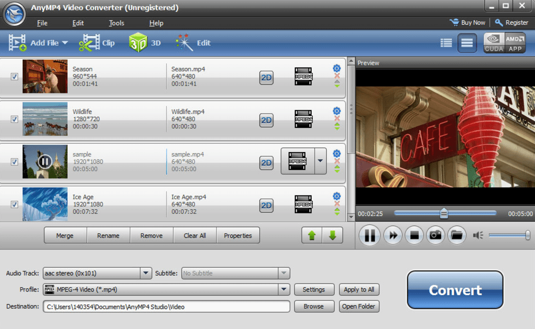Expand the Audio Track dropdown
The width and height of the screenshot is (535, 329).
(146, 273)
